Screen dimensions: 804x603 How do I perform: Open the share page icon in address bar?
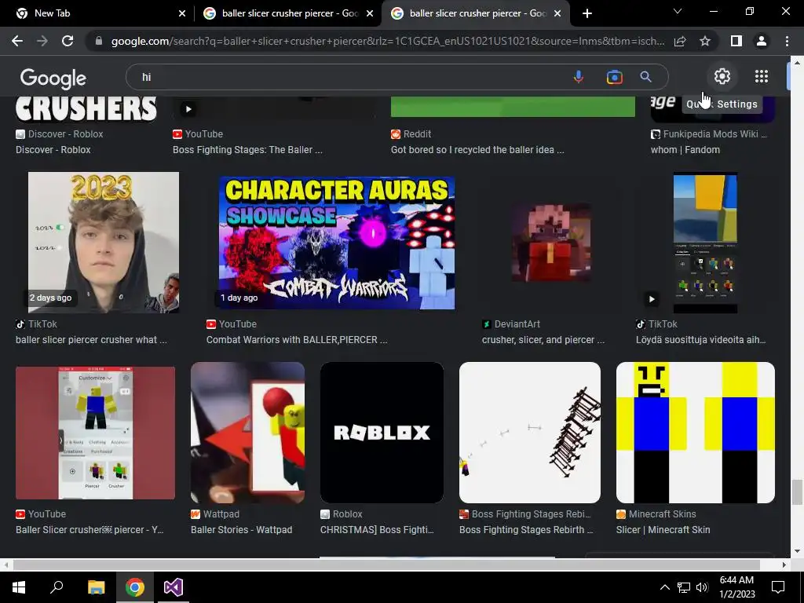(680, 41)
